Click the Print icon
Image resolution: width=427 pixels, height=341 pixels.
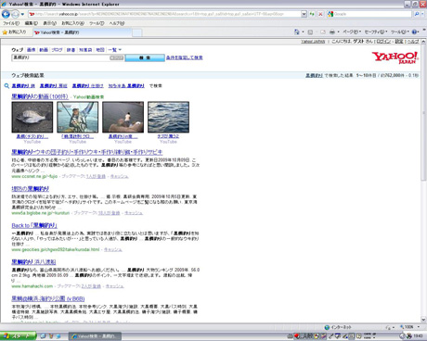coord(332,32)
